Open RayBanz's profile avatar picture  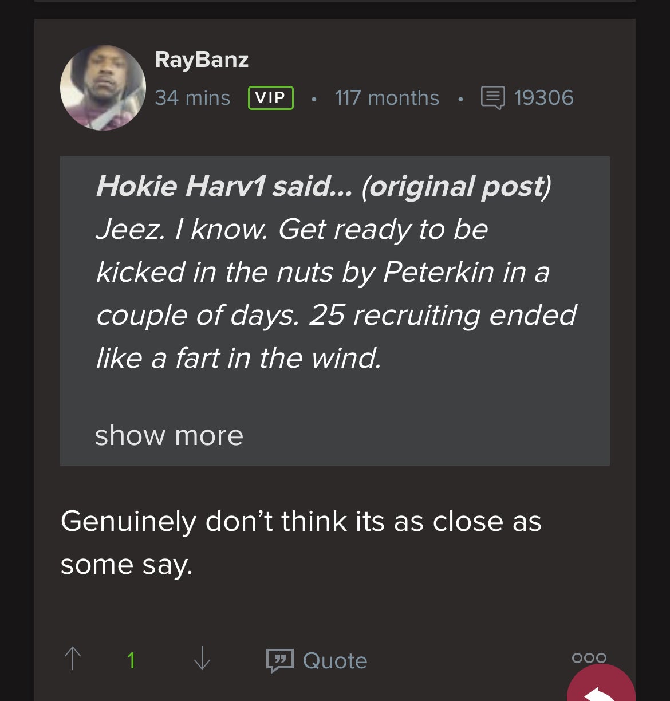point(103,88)
